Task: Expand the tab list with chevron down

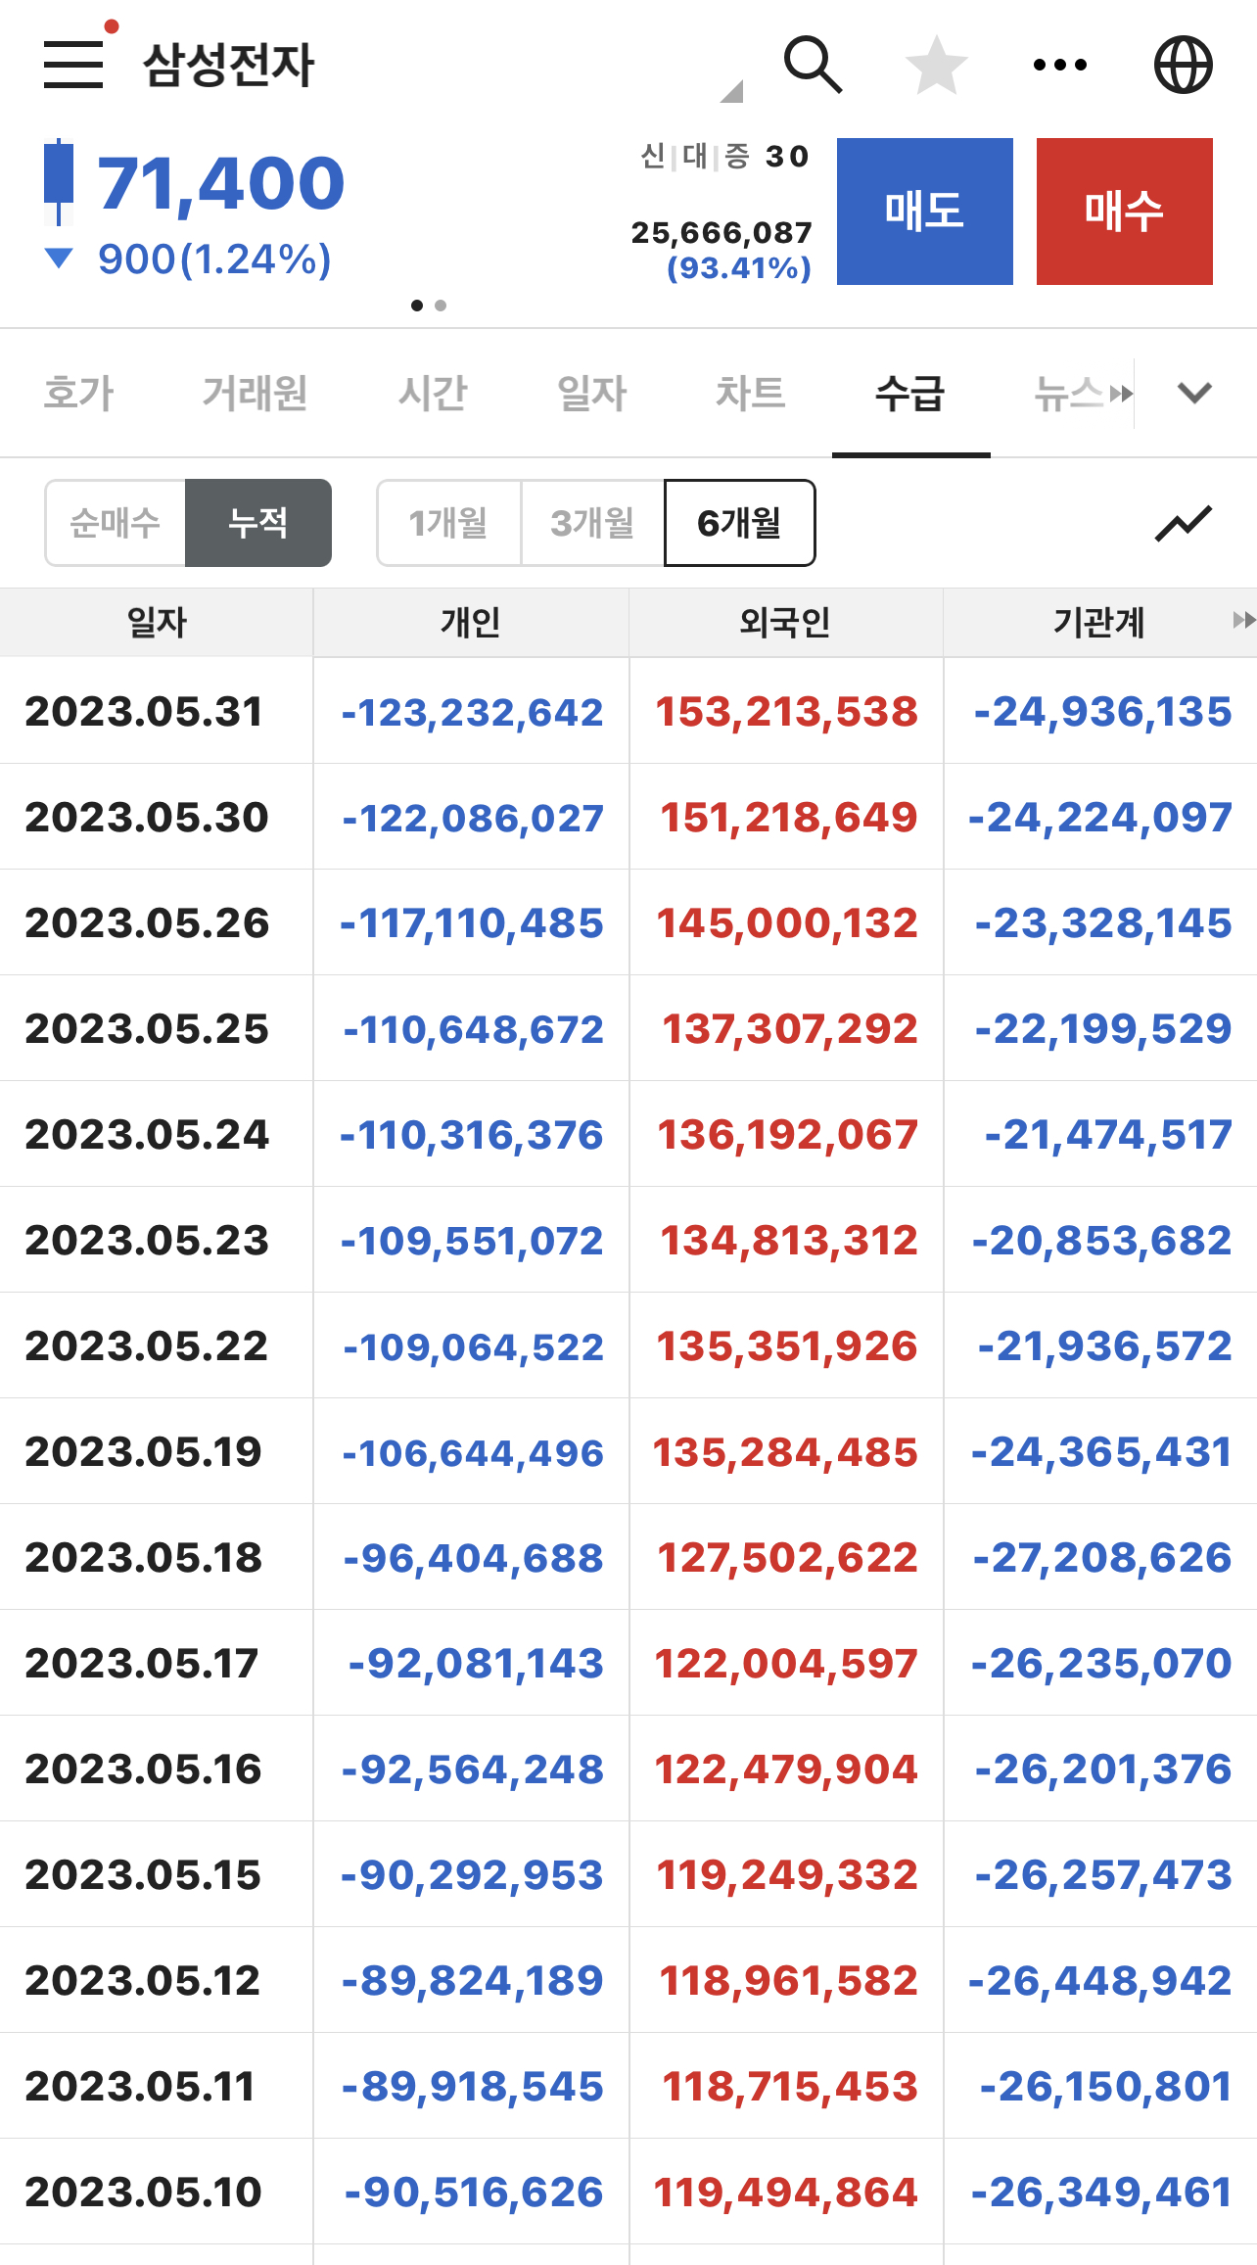Action: [x=1194, y=393]
